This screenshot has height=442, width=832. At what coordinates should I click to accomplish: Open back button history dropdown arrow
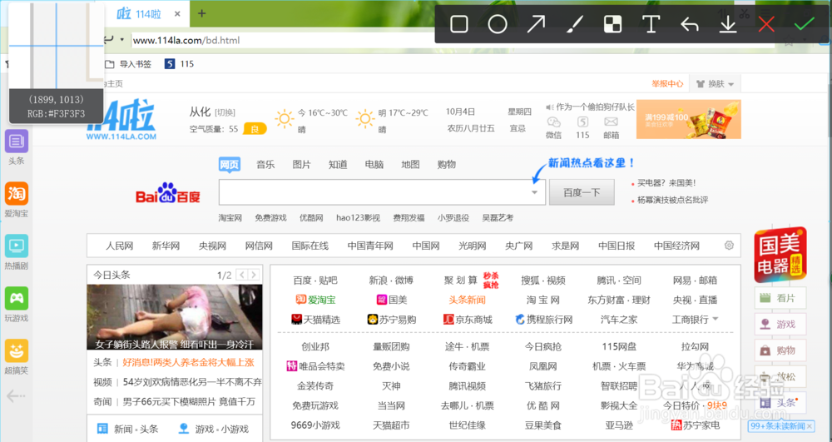[x=122, y=40]
